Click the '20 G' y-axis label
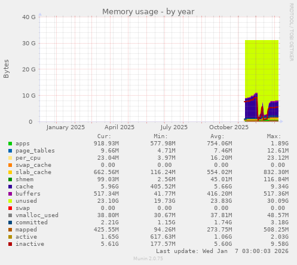Screen dimensions: 297x265 point(29,69)
